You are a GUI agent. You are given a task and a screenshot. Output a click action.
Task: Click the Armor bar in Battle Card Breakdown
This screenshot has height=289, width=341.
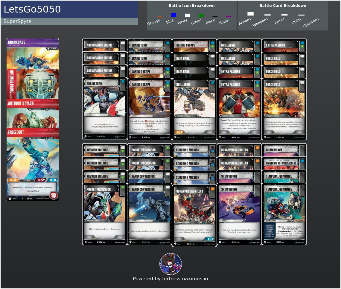click(284, 15)
